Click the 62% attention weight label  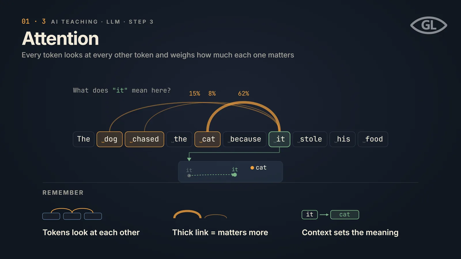pos(243,94)
